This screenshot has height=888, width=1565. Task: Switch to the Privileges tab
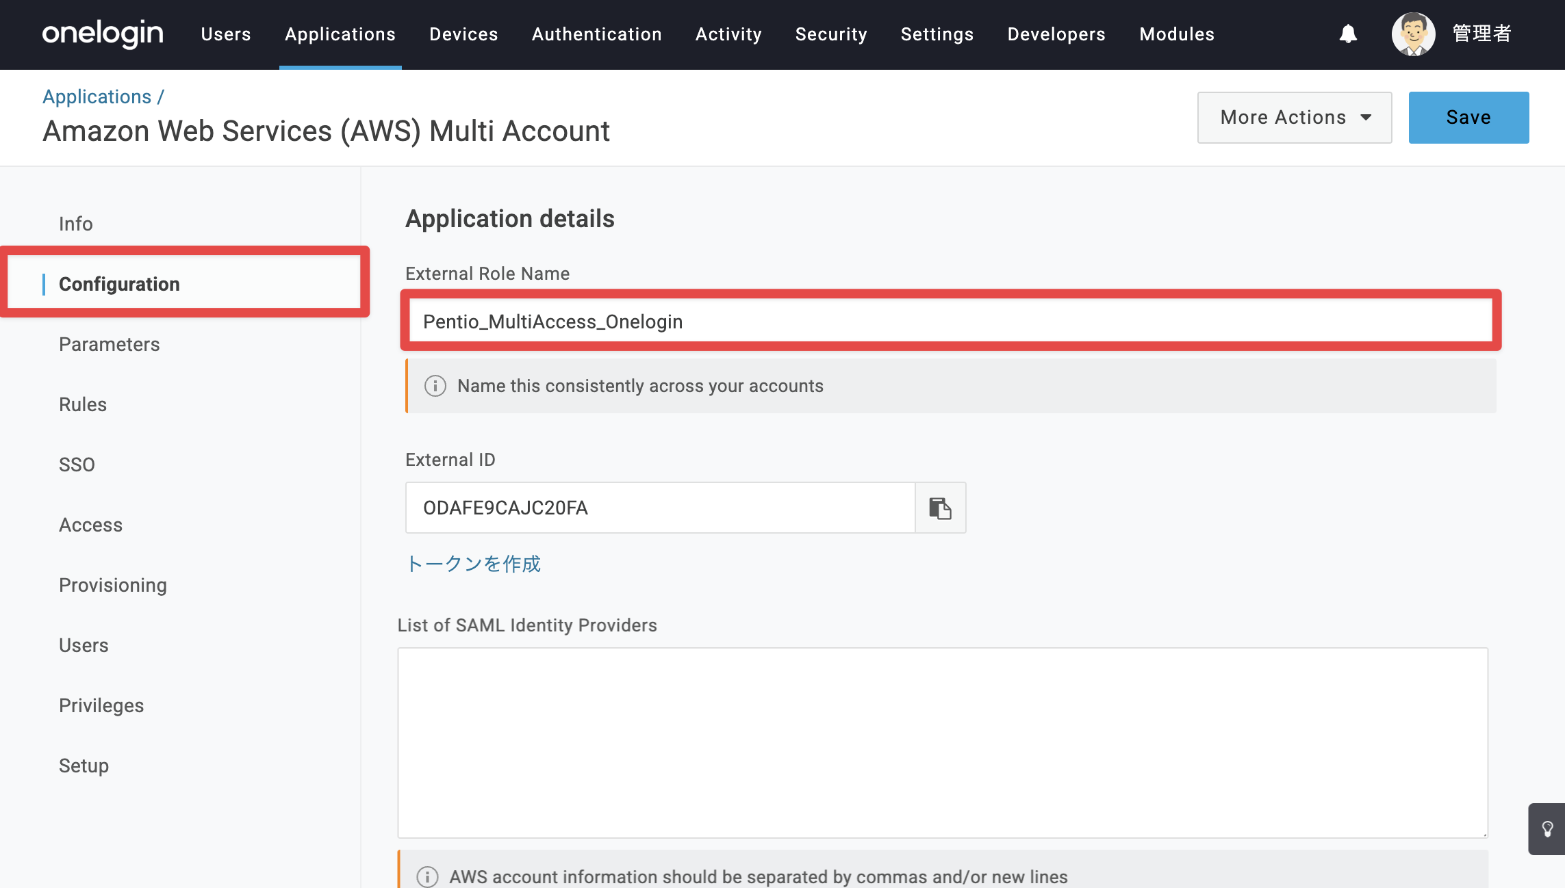pos(101,705)
